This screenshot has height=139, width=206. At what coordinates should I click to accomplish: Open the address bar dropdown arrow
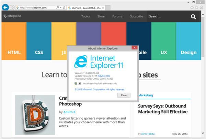coord(61,8)
